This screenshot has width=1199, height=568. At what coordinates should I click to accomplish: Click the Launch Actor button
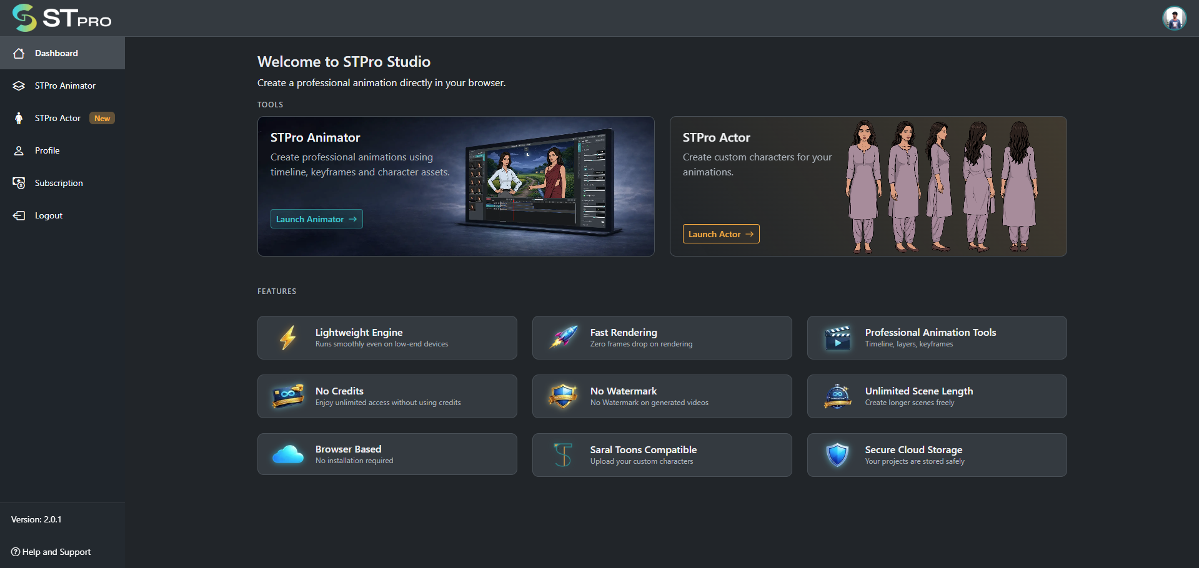click(x=721, y=234)
